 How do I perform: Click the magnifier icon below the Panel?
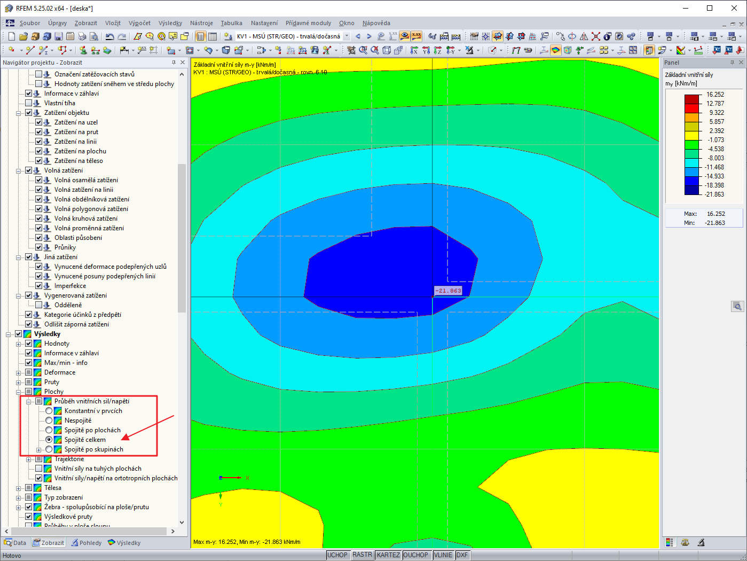click(x=737, y=306)
